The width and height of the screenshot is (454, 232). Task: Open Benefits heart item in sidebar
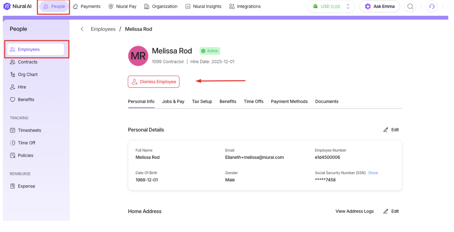(26, 100)
